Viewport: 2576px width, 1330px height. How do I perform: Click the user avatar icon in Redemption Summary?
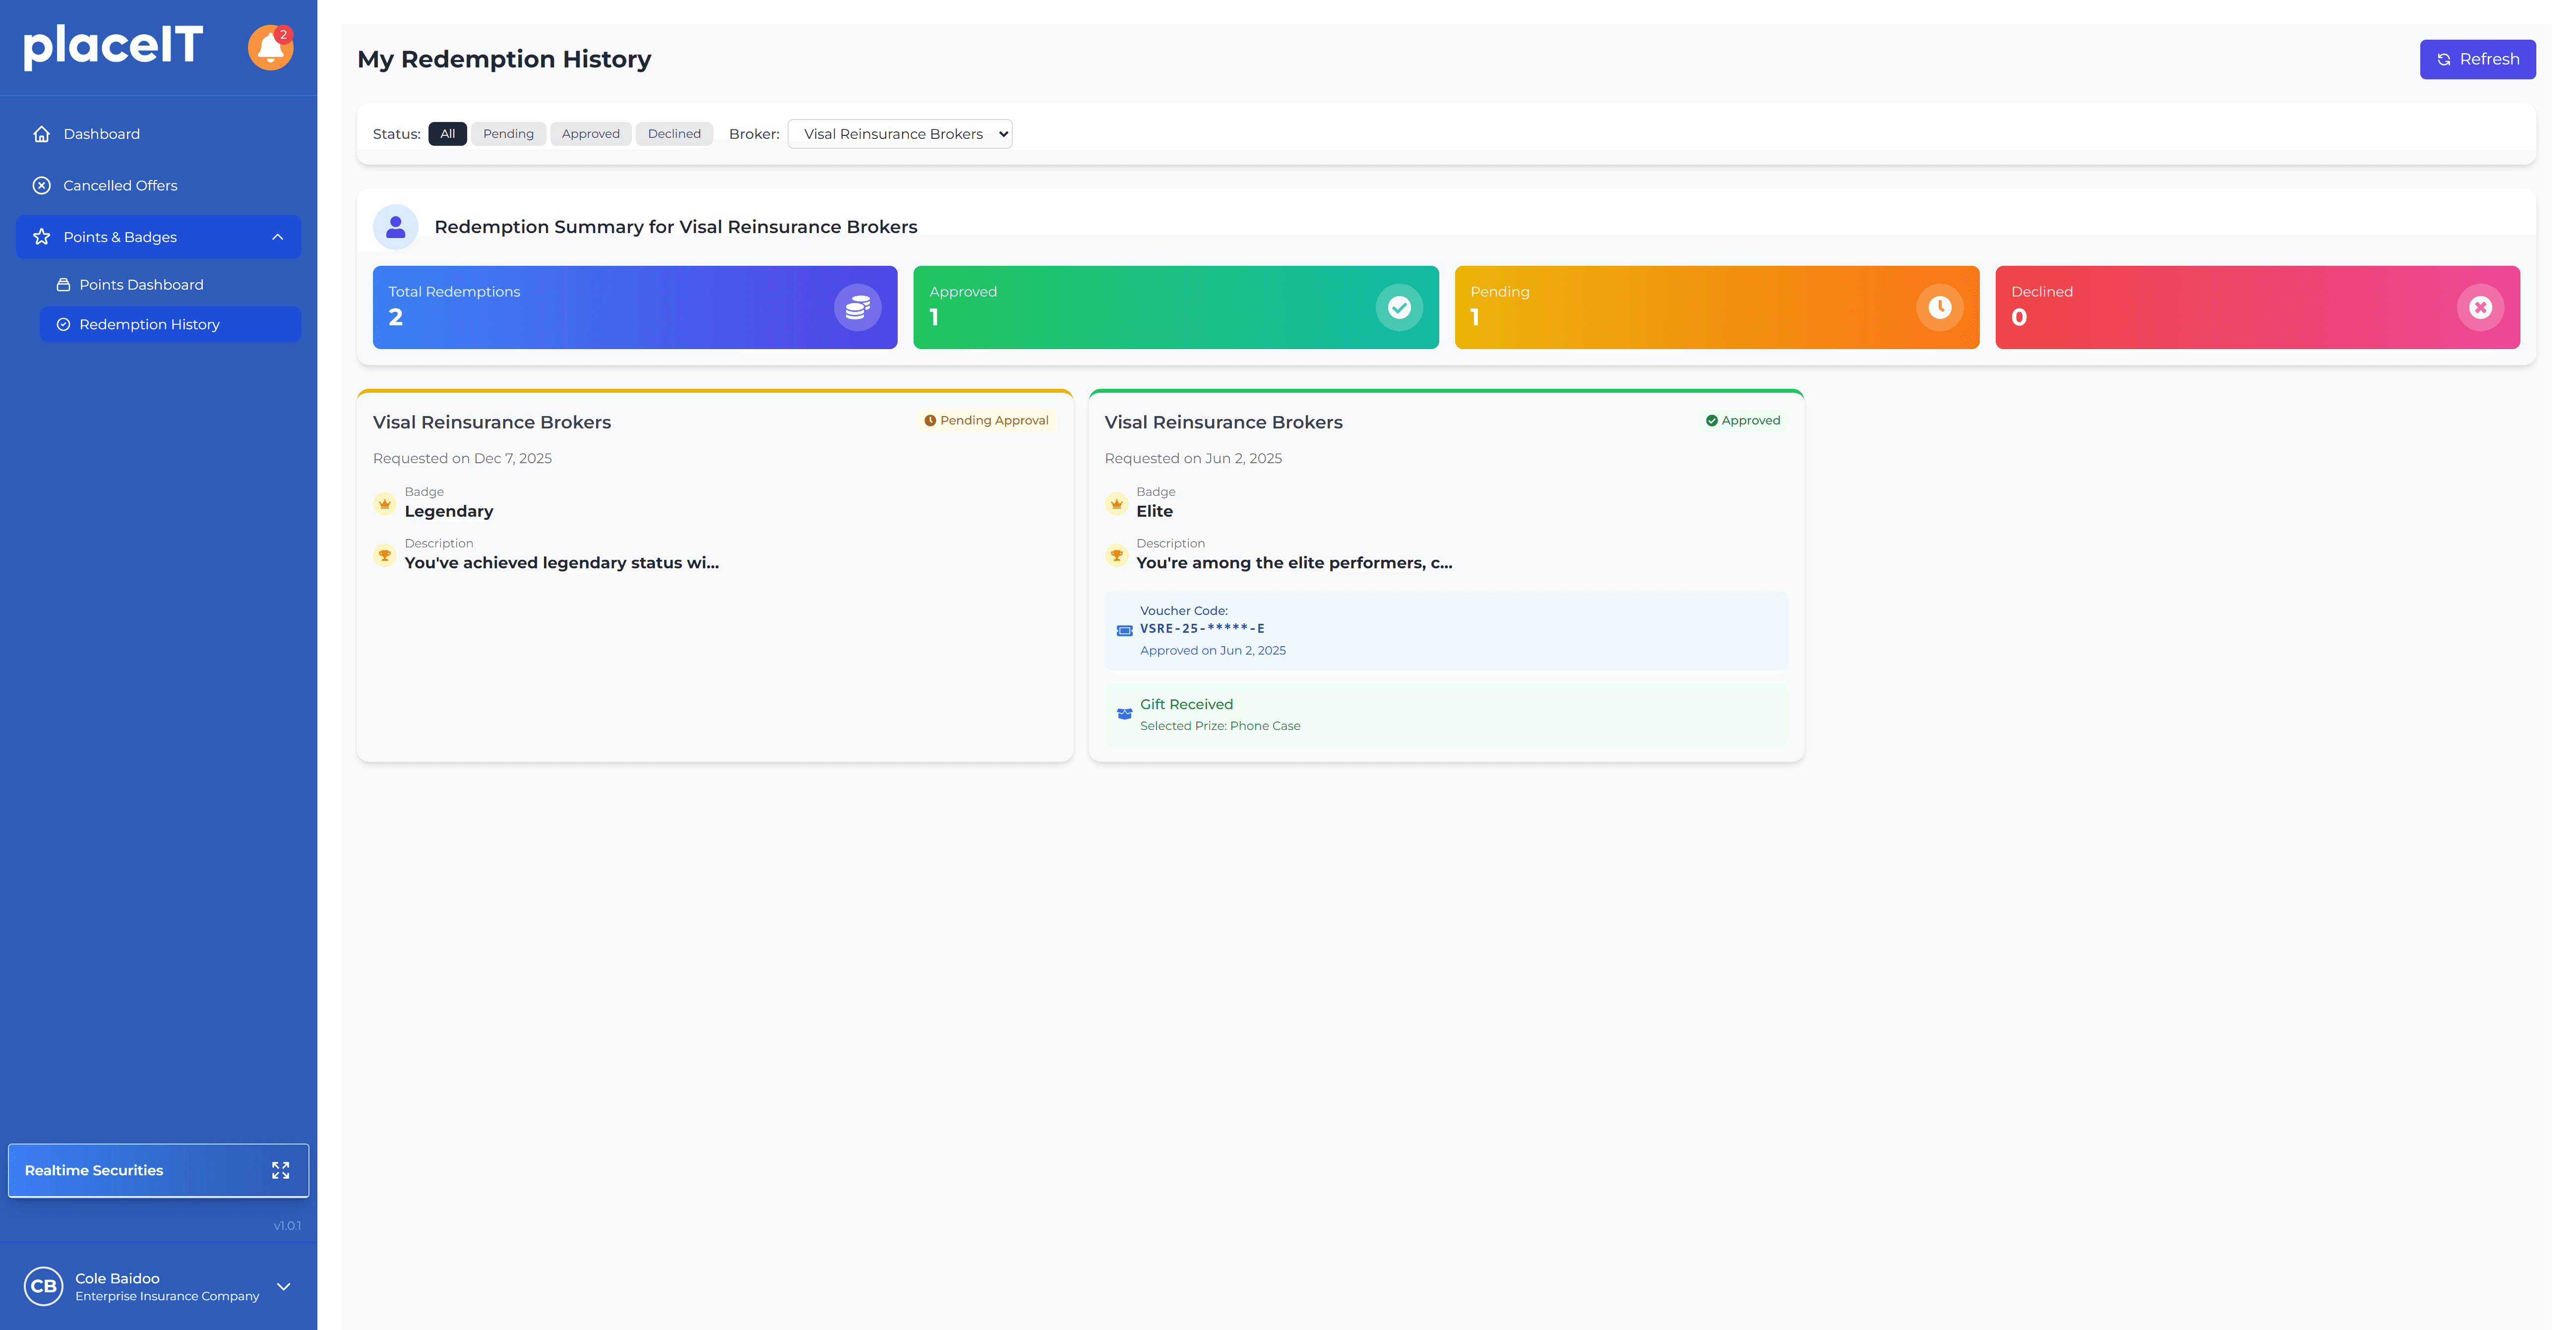395,227
